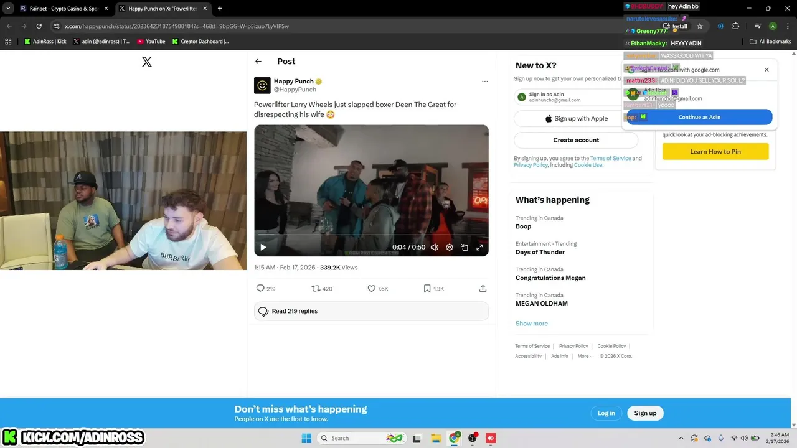Click the back arrow beside Post
The image size is (797, 448).
click(x=258, y=62)
